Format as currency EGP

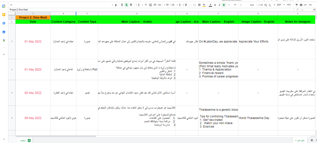point(279,5)
